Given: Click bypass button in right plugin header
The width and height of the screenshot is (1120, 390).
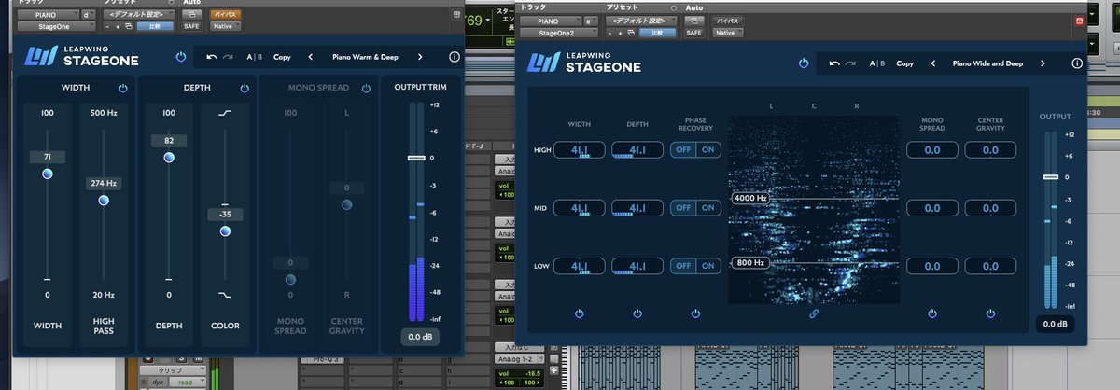Looking at the screenshot, I should [x=729, y=21].
